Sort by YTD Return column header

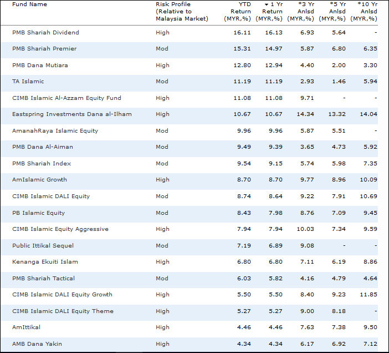click(x=237, y=12)
